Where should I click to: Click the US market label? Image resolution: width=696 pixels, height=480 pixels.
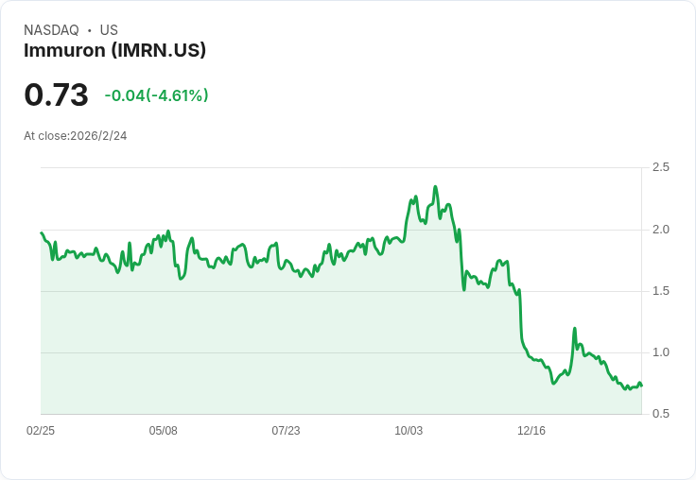(109, 30)
